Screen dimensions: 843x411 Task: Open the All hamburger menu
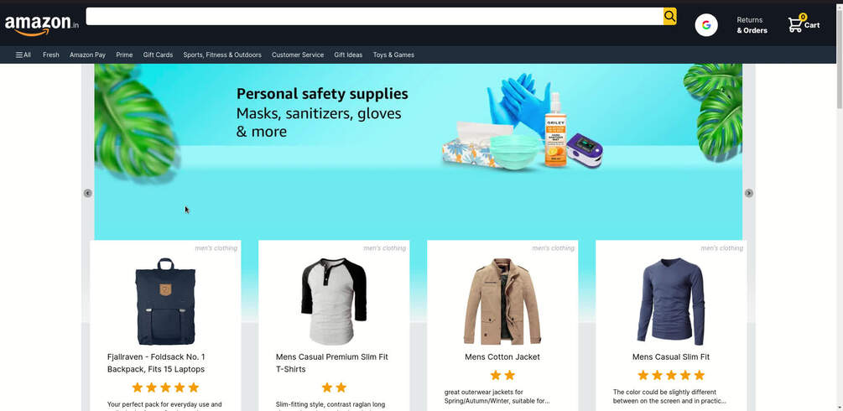23,55
